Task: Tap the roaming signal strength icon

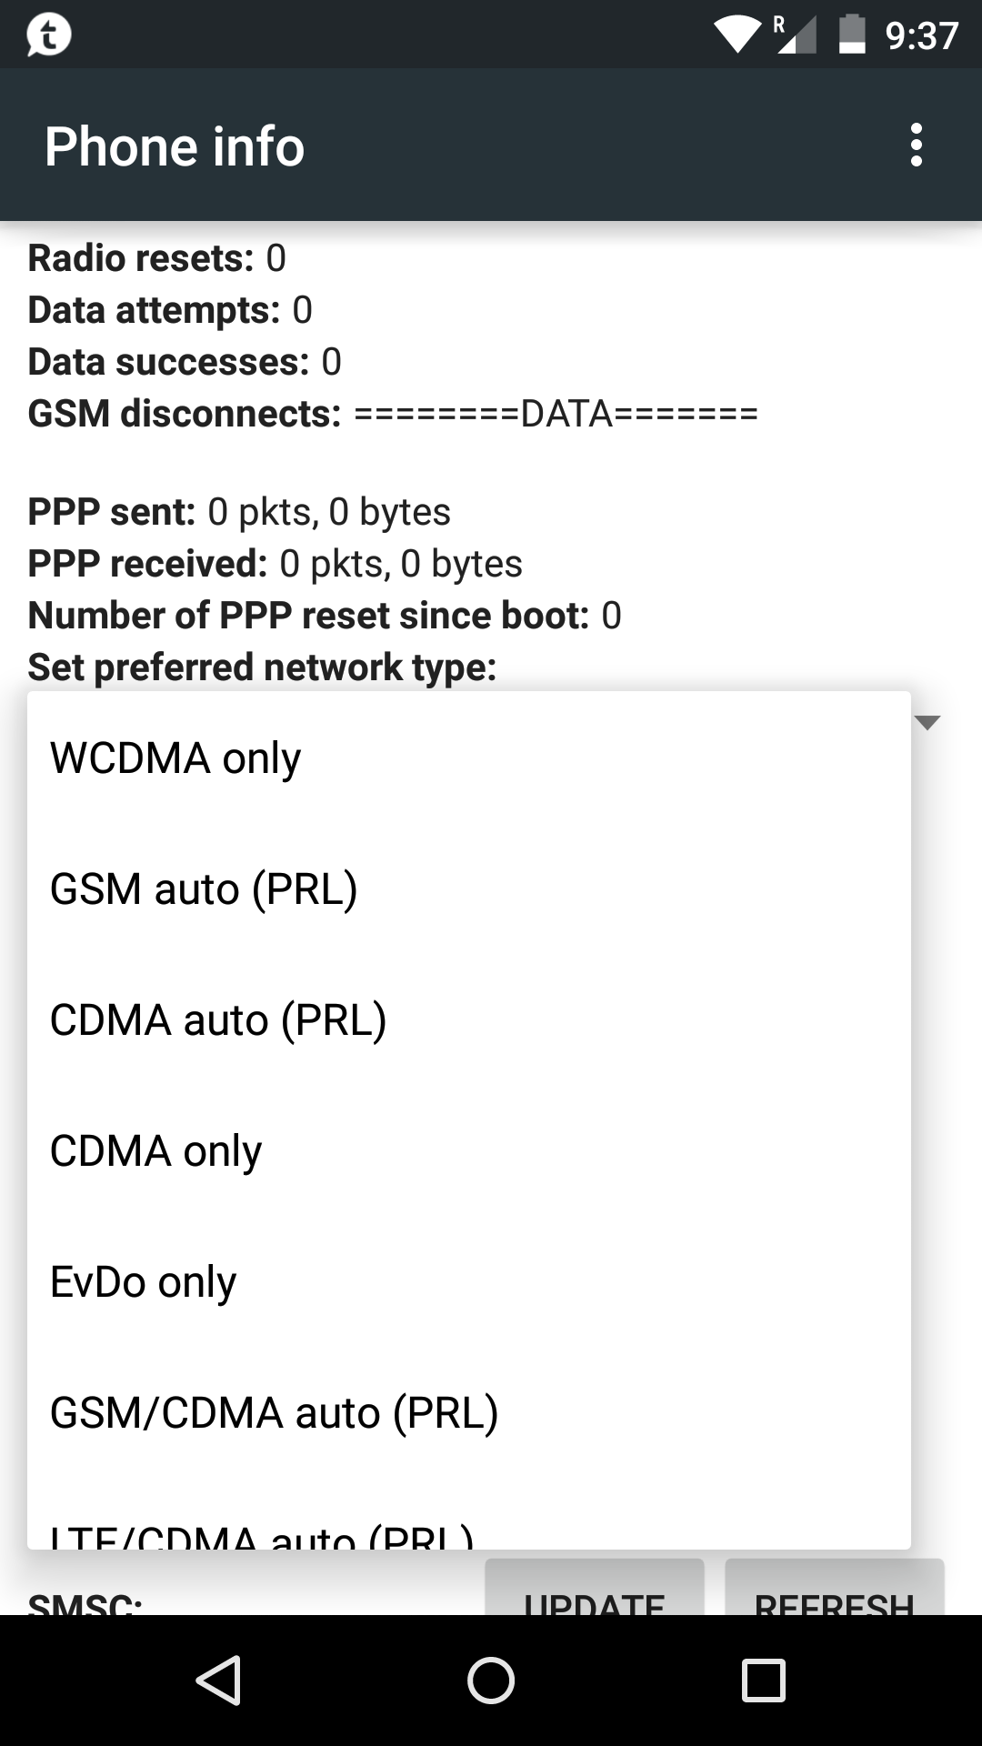Action: (x=794, y=35)
